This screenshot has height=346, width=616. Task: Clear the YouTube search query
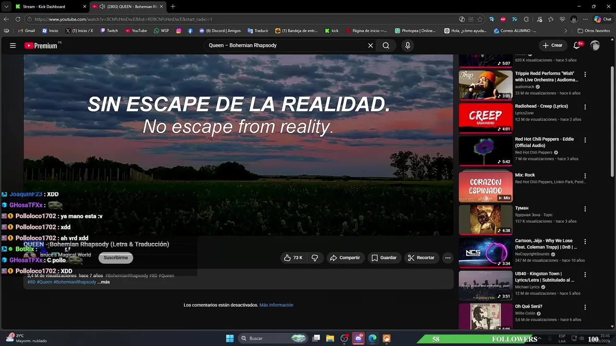[x=371, y=46]
